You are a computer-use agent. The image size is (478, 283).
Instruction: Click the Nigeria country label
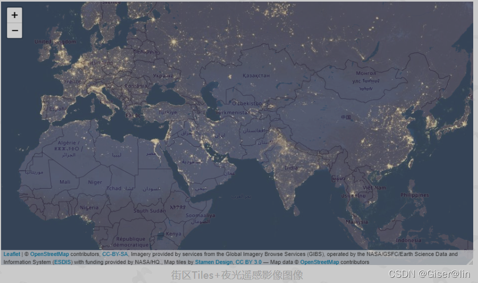tap(89, 208)
